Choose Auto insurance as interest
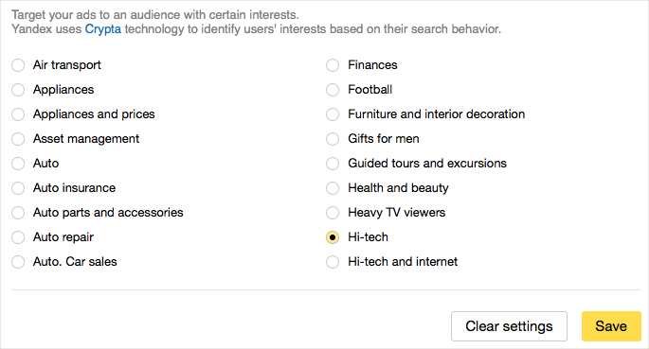 pos(18,188)
